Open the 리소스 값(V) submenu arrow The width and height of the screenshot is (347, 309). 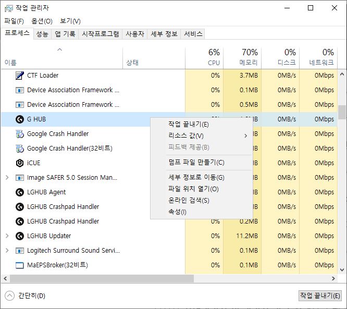[x=245, y=136]
